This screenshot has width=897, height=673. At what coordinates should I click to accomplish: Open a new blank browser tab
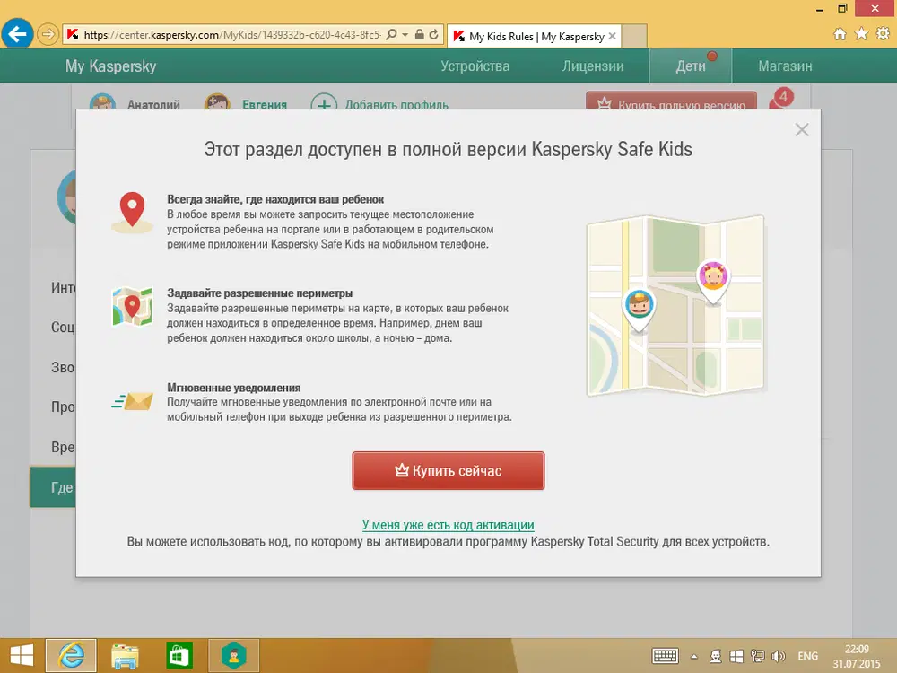(634, 36)
